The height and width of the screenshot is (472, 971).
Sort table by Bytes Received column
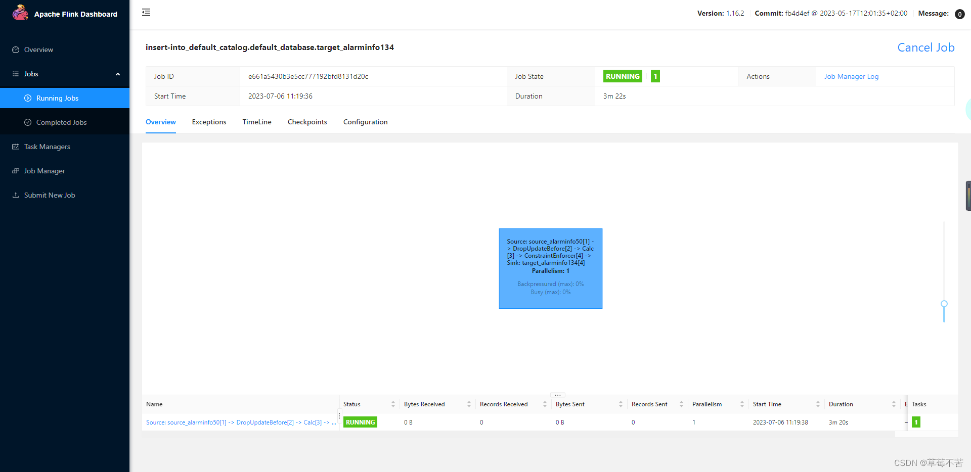[x=469, y=404]
